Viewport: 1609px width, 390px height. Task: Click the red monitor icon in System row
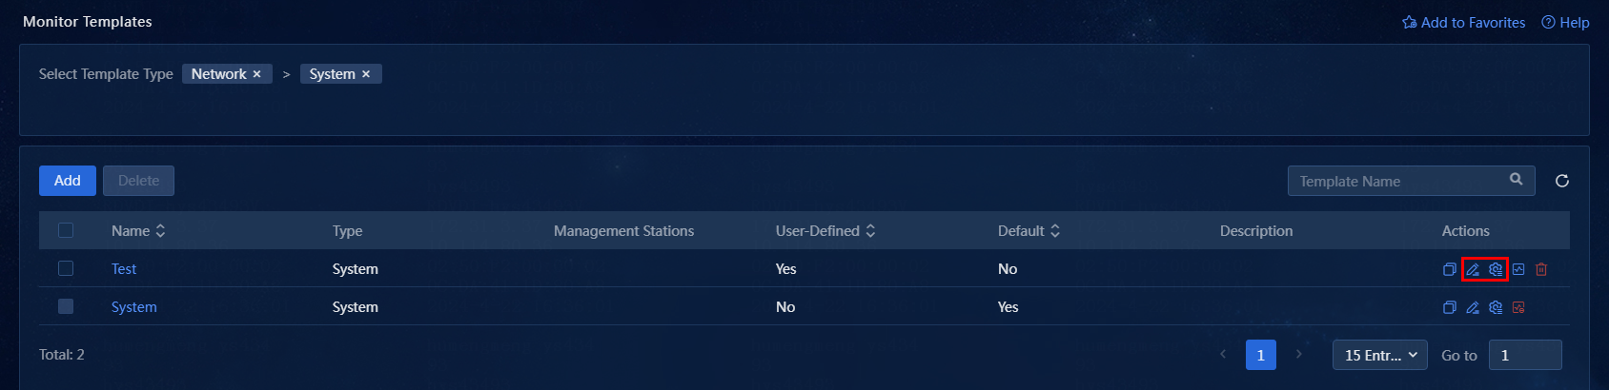coord(1518,307)
